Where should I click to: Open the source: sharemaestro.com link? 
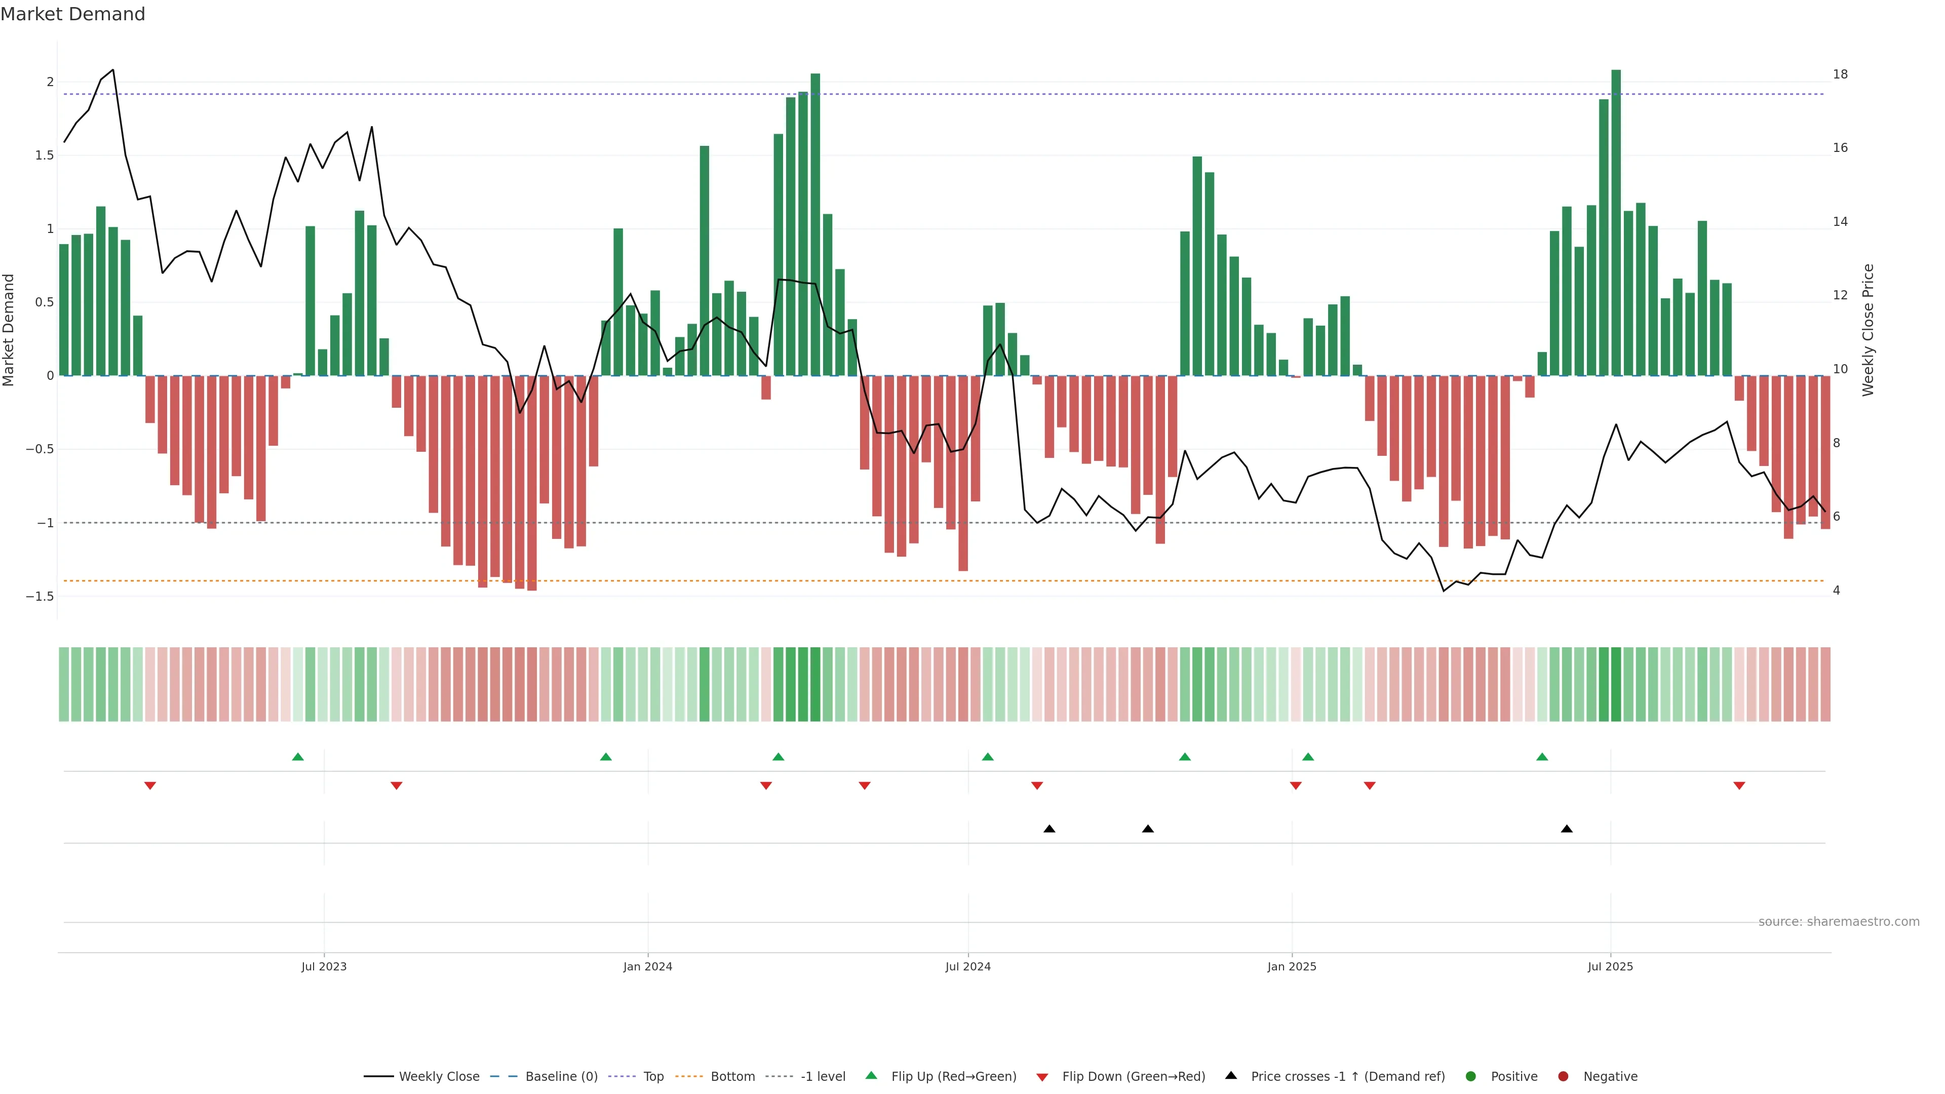pyautogui.click(x=1839, y=922)
